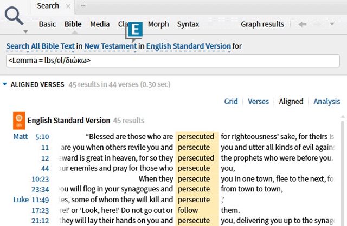
Task: Change Search All Bible Text scope
Action: click(x=40, y=46)
